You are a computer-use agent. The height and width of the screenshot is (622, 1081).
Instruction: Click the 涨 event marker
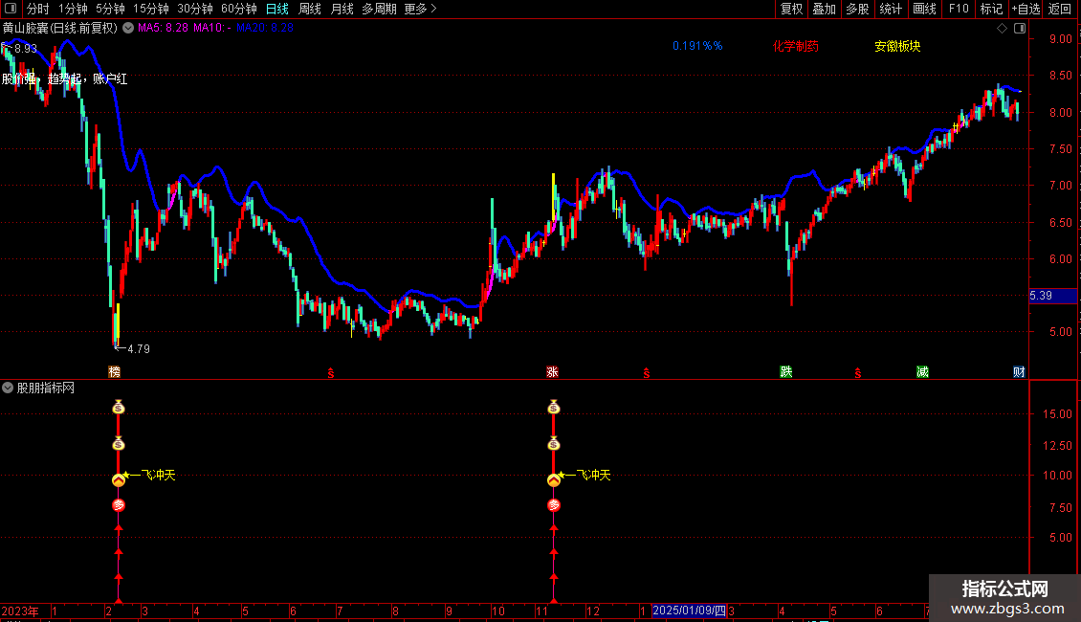[552, 371]
